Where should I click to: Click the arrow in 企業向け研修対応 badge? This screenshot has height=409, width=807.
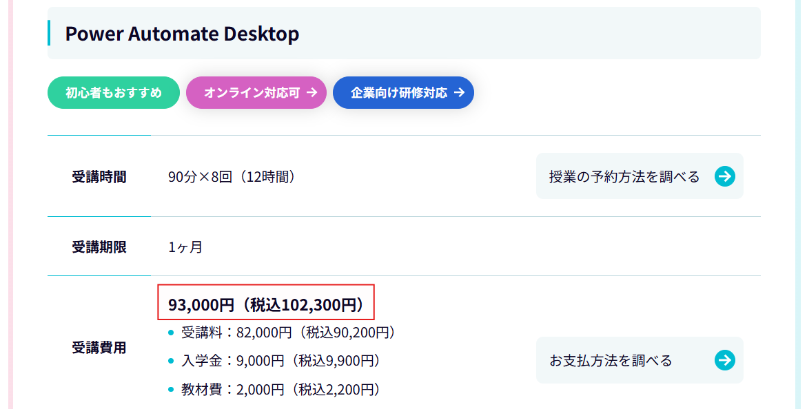[459, 92]
